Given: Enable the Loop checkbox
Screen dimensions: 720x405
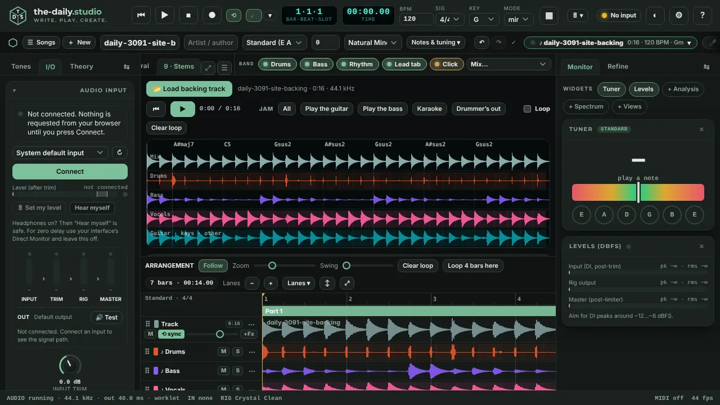Looking at the screenshot, I should tap(527, 109).
